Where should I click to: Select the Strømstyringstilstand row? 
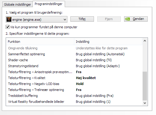click(x=74, y=66)
